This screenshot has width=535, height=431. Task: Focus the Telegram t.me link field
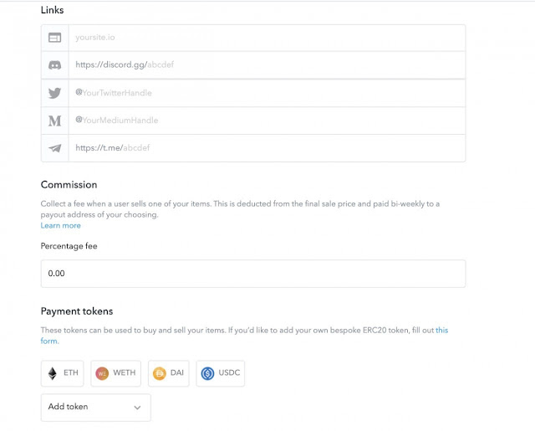tap(267, 148)
